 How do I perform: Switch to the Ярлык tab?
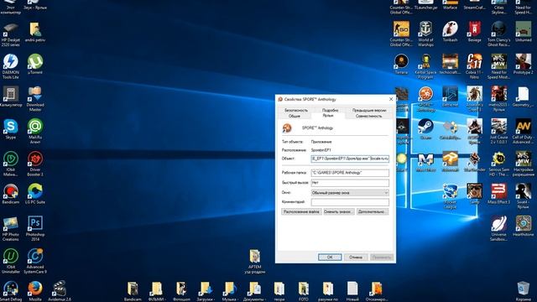pyautogui.click(x=328, y=116)
